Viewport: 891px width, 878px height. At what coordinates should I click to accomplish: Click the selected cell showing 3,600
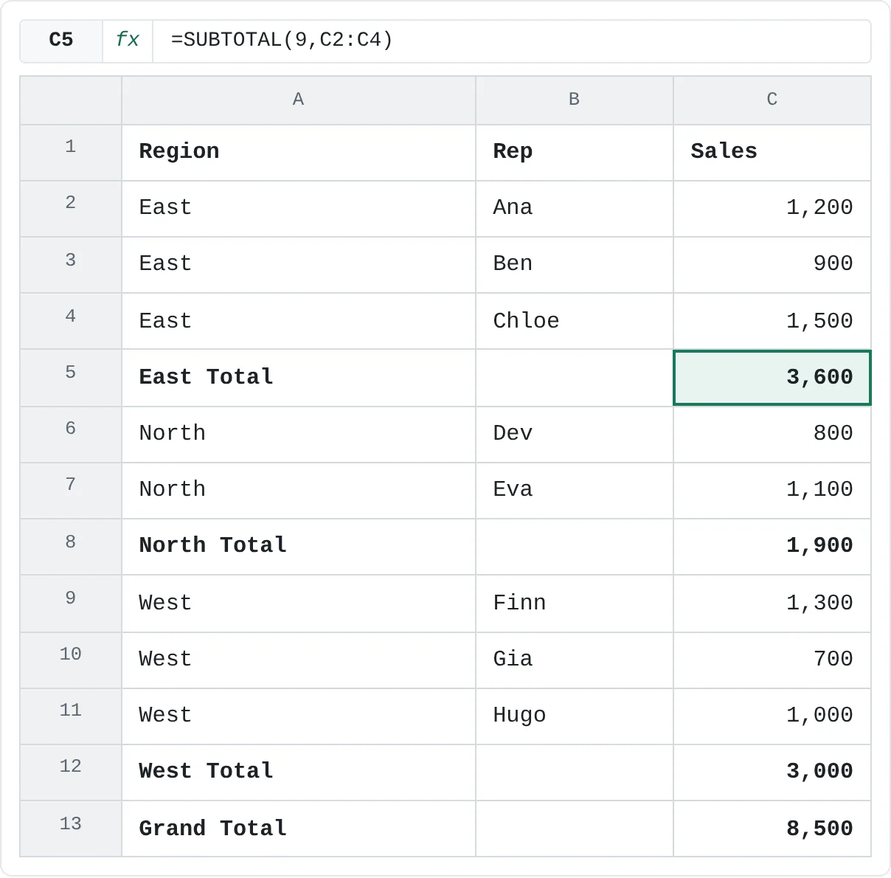(772, 378)
